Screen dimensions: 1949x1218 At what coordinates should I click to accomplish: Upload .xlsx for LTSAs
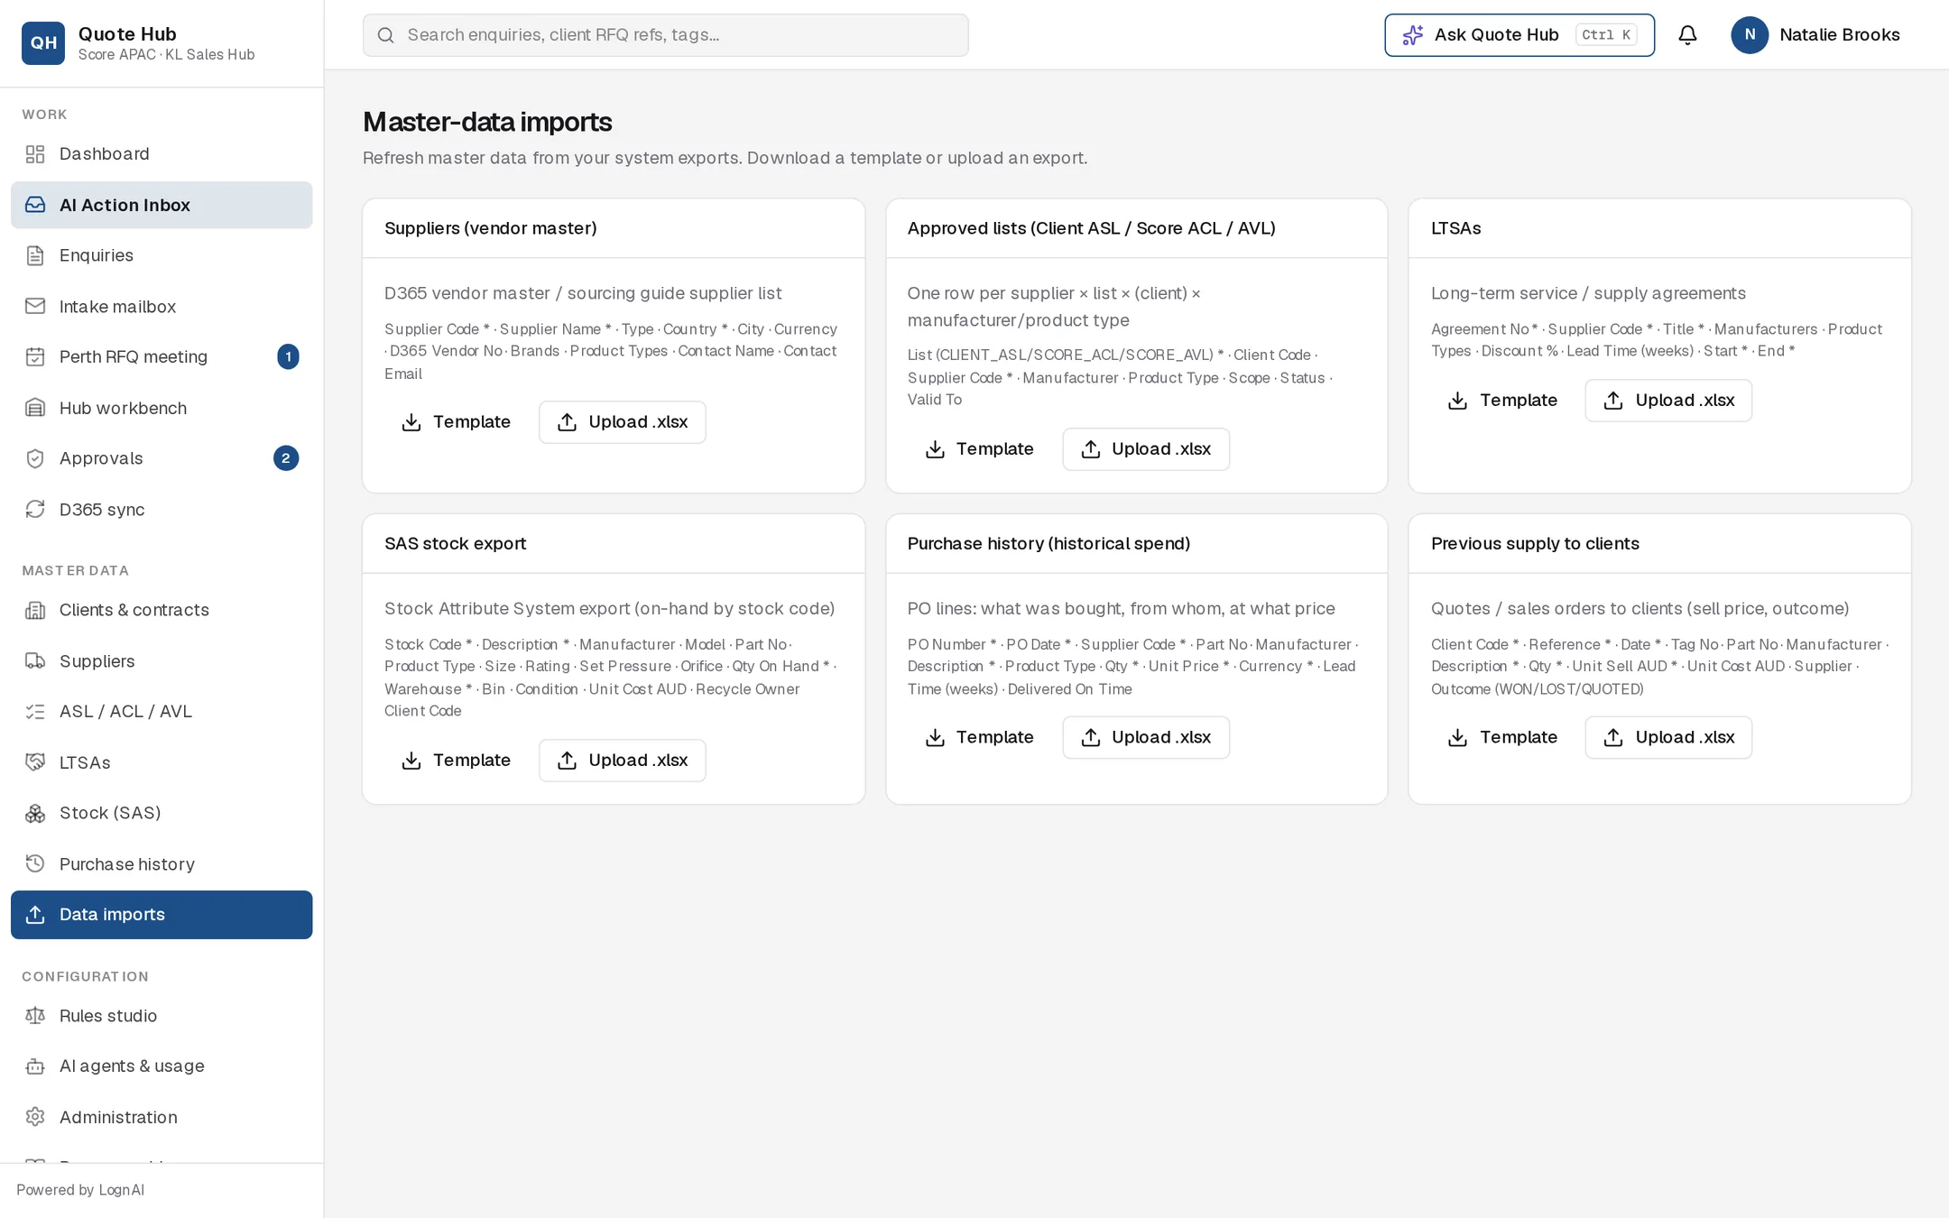click(x=1669, y=401)
